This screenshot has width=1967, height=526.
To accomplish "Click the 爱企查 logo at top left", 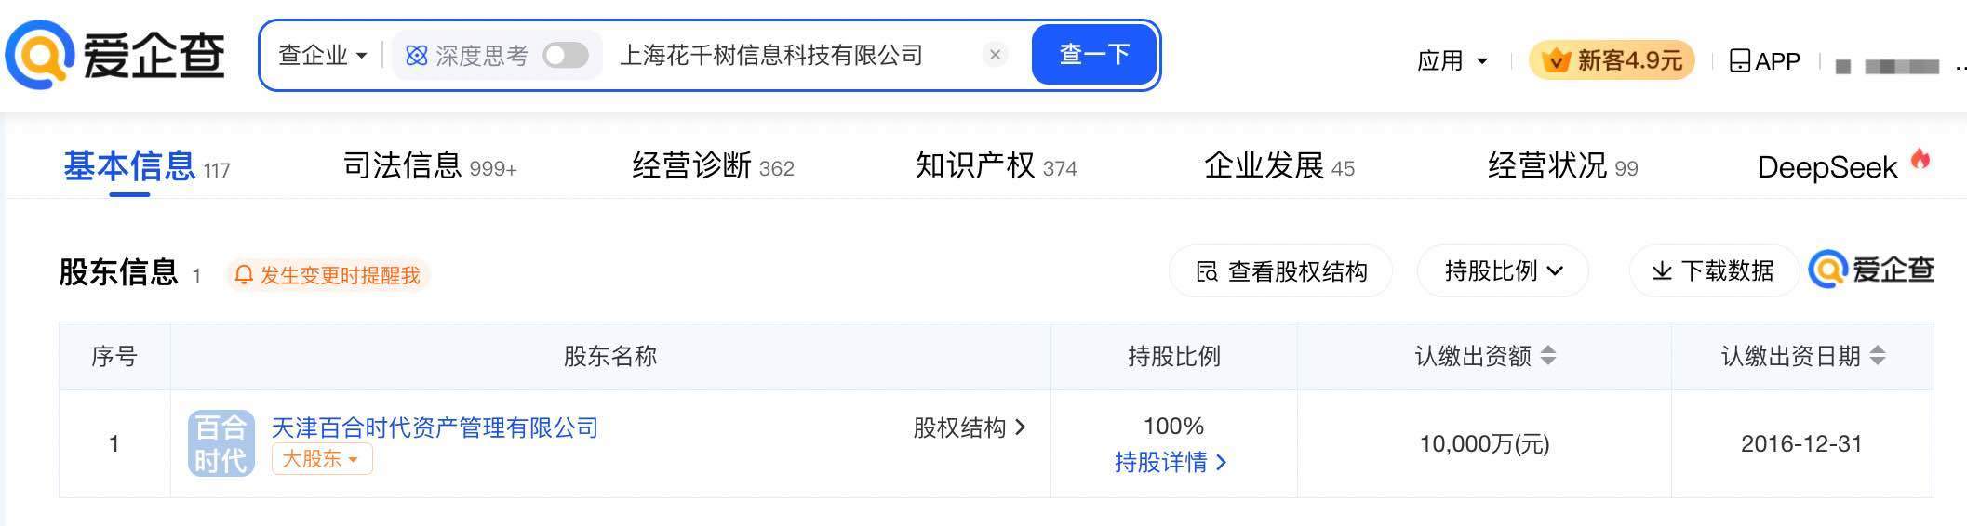I will pos(115,55).
